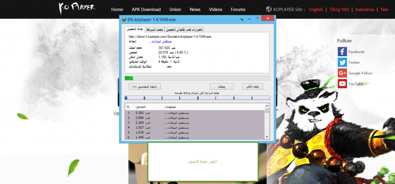
Task: Click the downloaded value 20.078 (6.65 %)
Action: coord(173,52)
